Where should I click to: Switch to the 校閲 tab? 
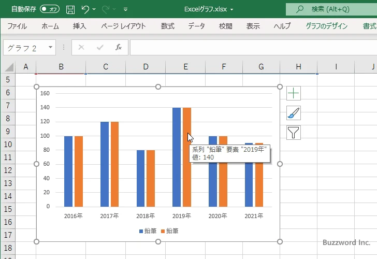tap(226, 26)
